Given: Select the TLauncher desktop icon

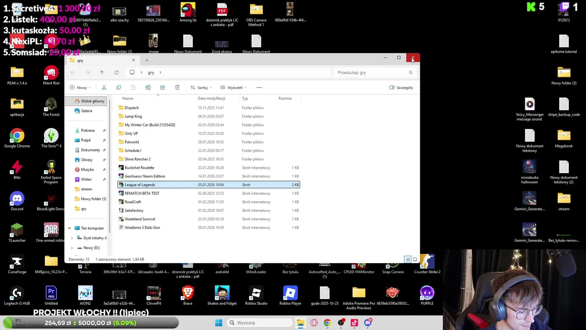Looking at the screenshot, I should point(17,232).
